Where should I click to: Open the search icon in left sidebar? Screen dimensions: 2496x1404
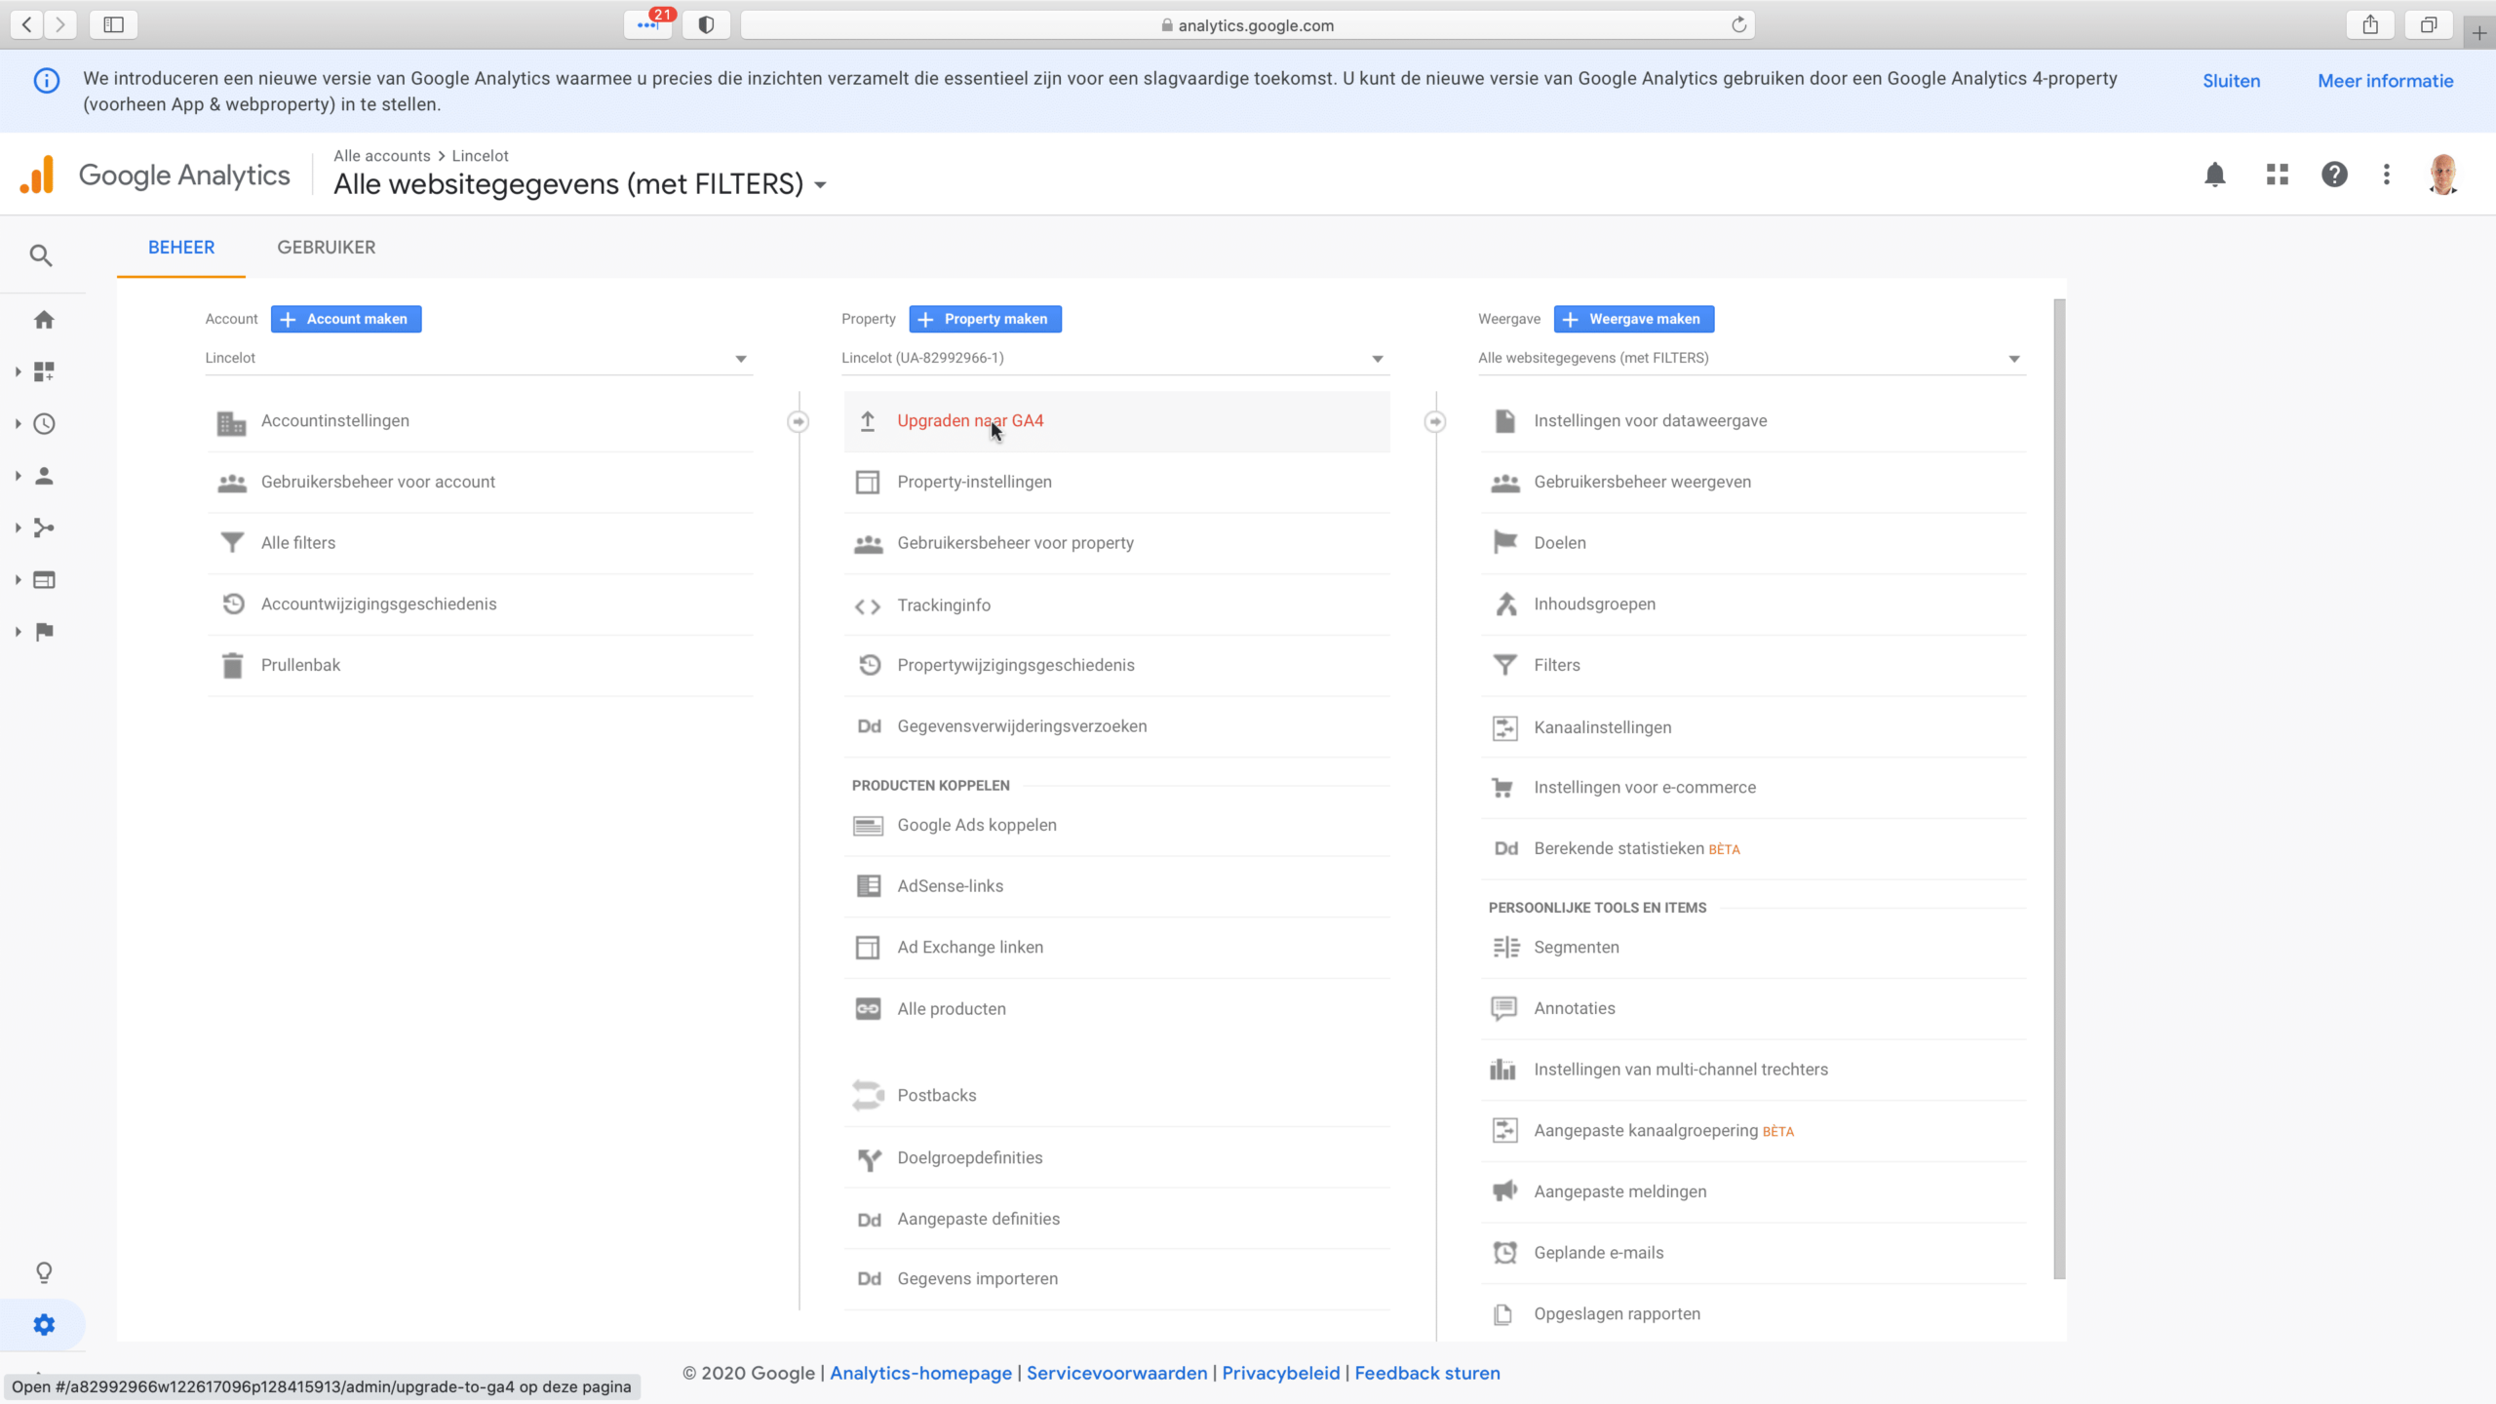pos(40,255)
